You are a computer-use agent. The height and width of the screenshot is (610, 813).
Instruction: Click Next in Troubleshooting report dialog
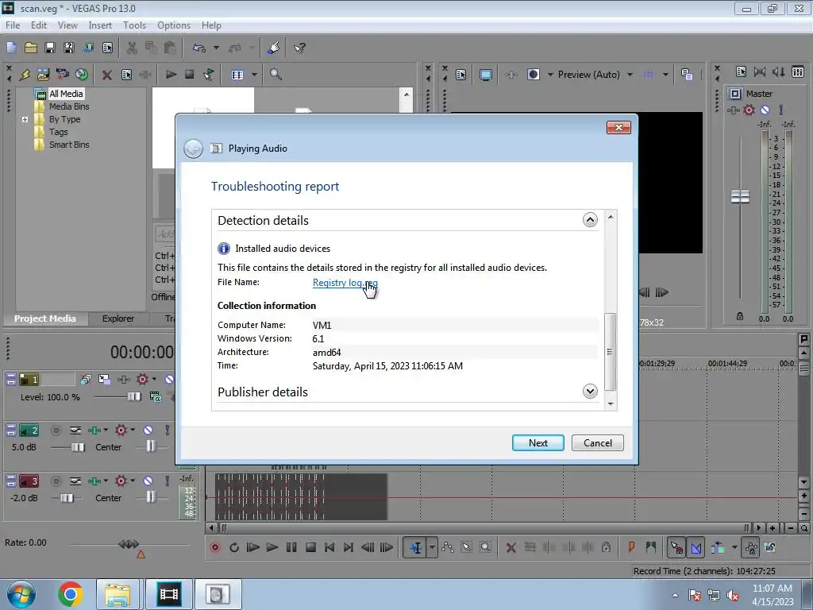click(538, 443)
